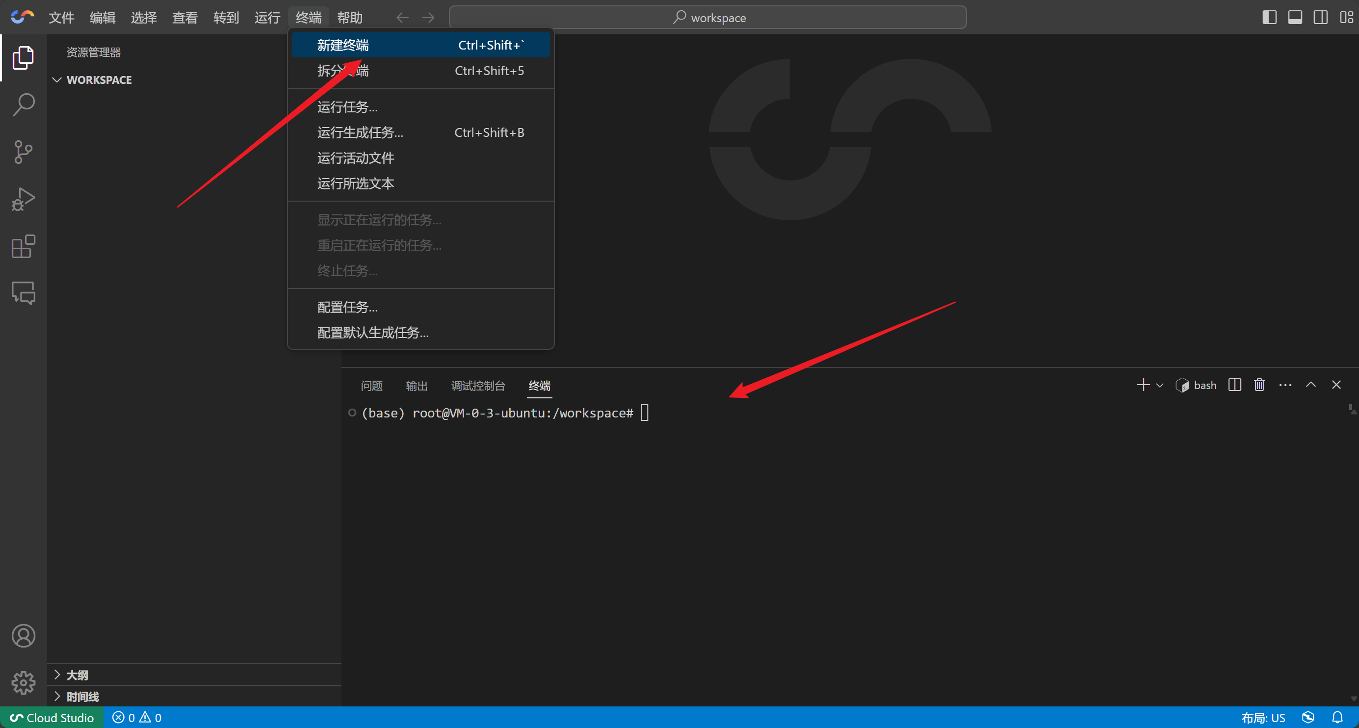Toggle secondary sidebar visibility in title bar
1359x728 pixels.
click(1321, 17)
